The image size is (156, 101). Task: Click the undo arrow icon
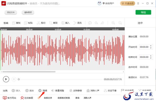click(x=96, y=23)
